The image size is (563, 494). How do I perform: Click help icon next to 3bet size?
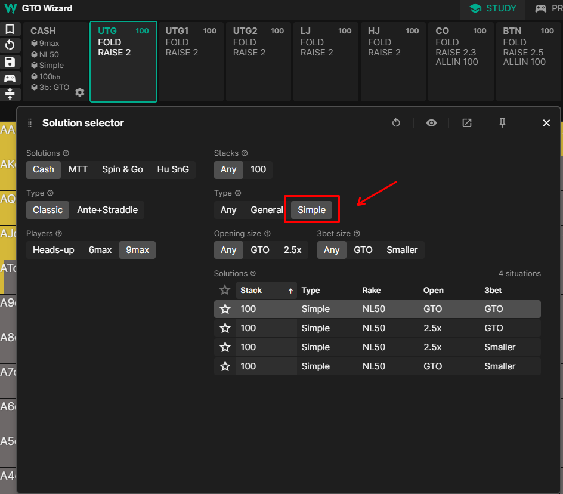pos(357,233)
